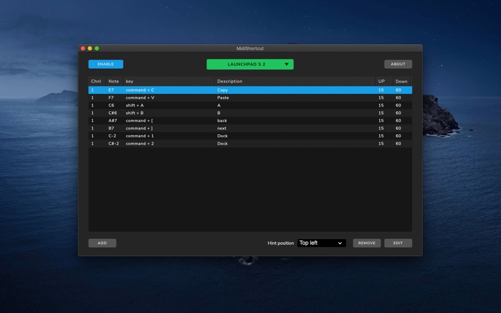Click the 'command + 1' key cell

[140, 136]
